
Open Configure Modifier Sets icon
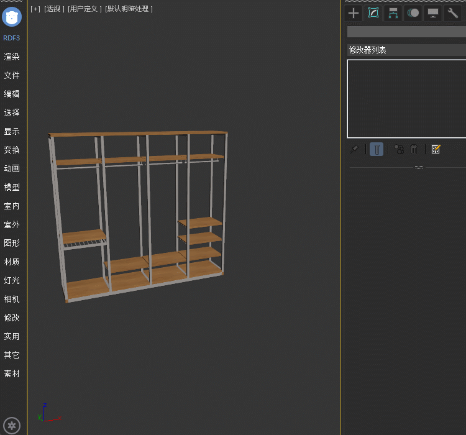pos(436,149)
